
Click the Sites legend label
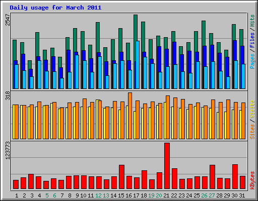pos(252,132)
